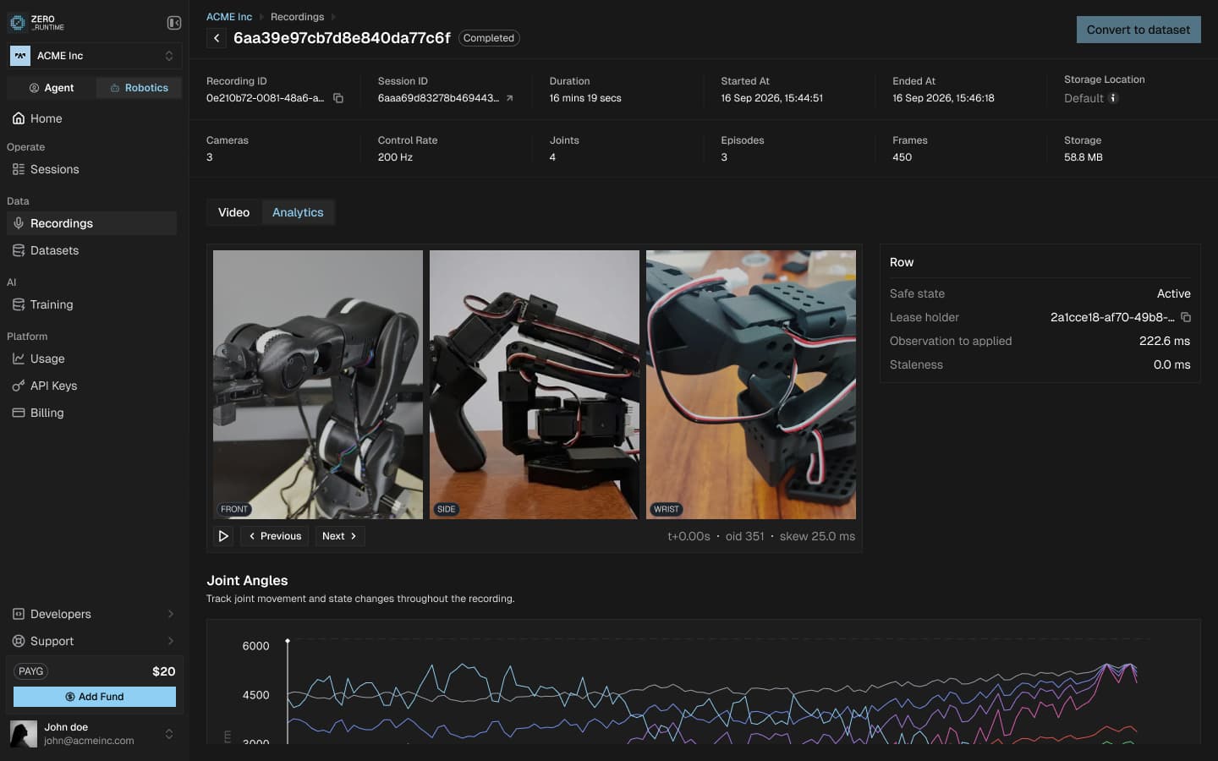Select the FRONT camera thumbnail
Screen dimensions: 1218x761
click(x=318, y=385)
